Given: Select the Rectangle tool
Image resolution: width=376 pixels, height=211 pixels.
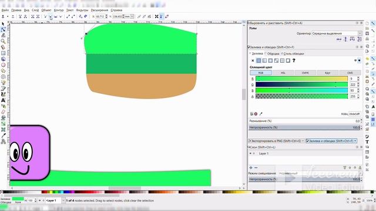Looking at the screenshot, I should coord(3,53).
